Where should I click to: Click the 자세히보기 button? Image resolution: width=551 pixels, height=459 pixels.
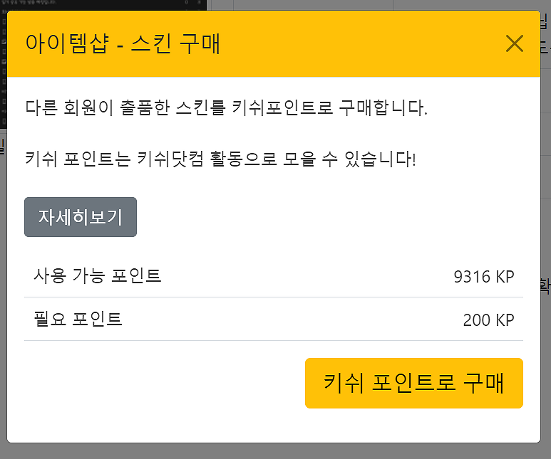pyautogui.click(x=81, y=218)
